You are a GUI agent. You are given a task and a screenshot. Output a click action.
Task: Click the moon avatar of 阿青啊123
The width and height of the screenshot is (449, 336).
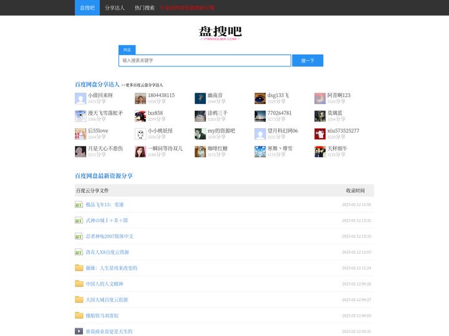pos(320,98)
